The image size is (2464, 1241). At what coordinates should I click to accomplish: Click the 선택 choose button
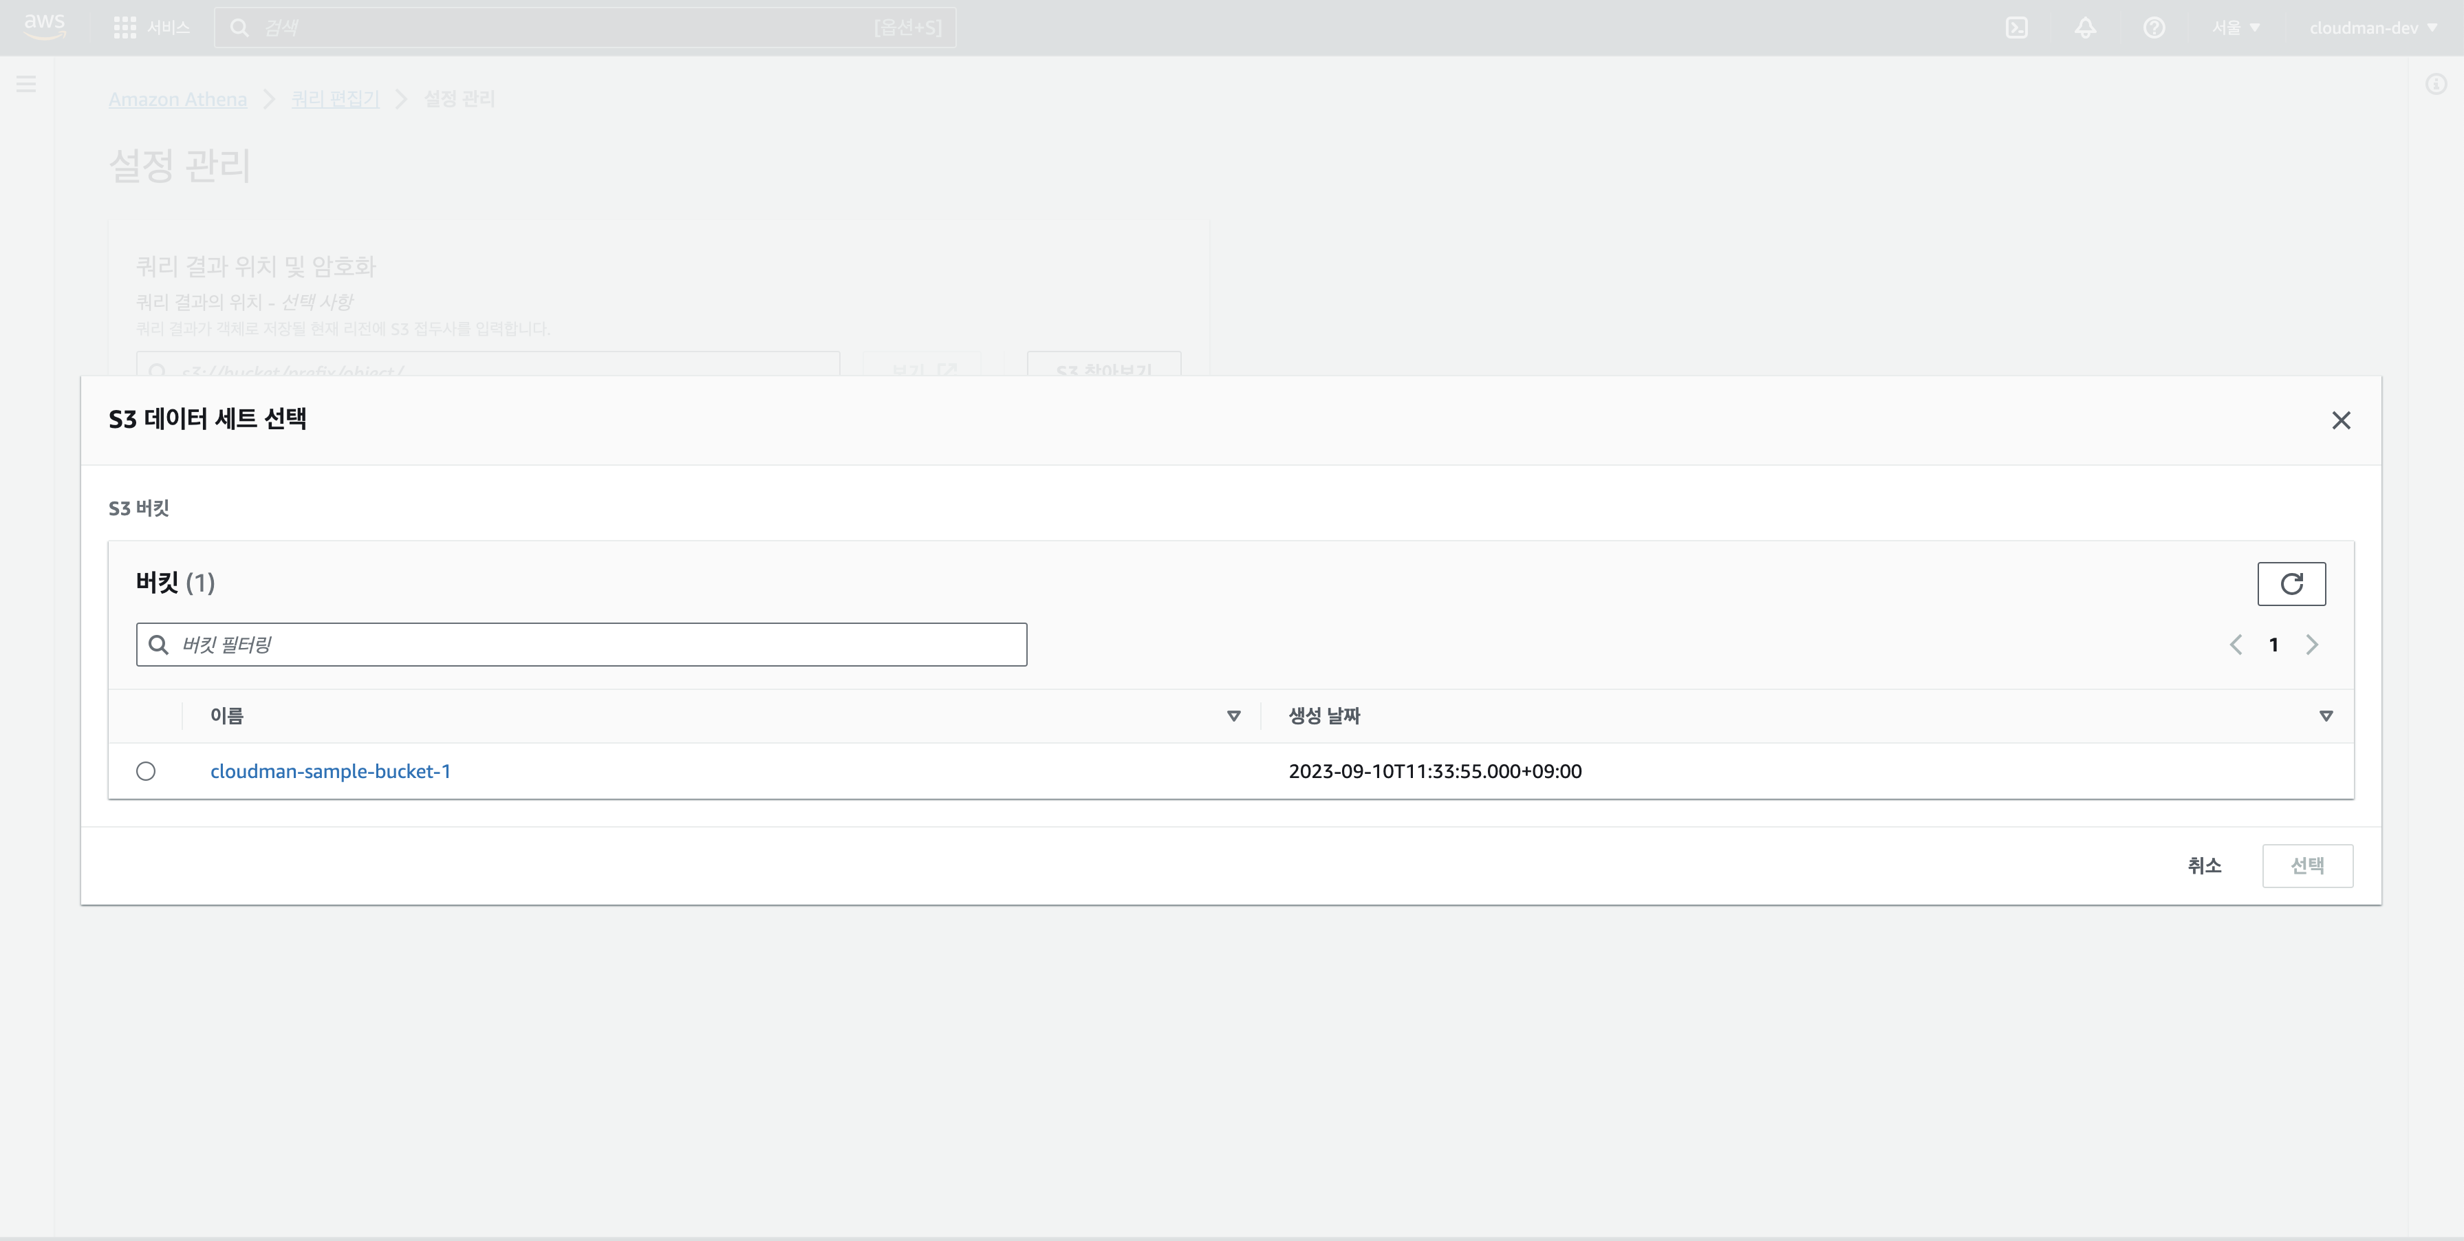(x=2307, y=866)
